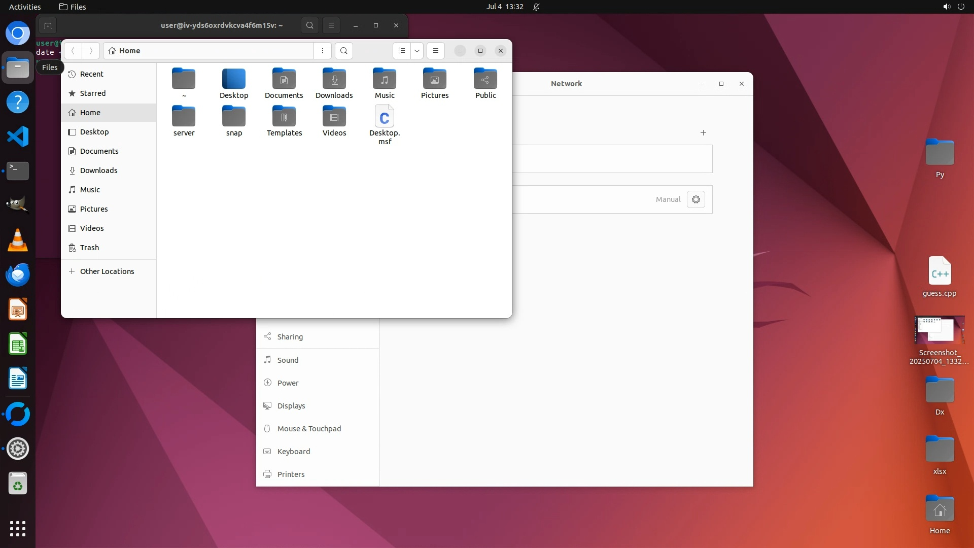
Task: Click the search icon in Files
Action: tap(344, 51)
